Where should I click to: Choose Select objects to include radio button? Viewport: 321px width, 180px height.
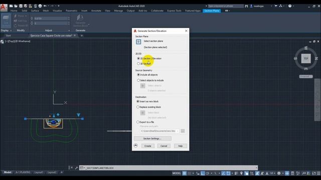tap(138, 80)
